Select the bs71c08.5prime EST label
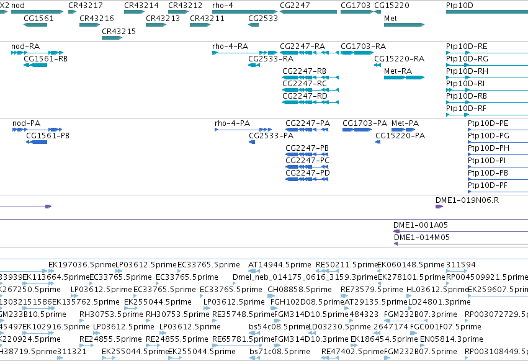The height and width of the screenshot is (361, 528). click(280, 352)
